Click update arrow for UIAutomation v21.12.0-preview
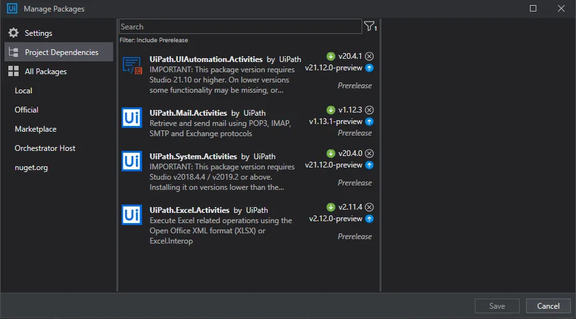This screenshot has height=319, width=576. [369, 68]
